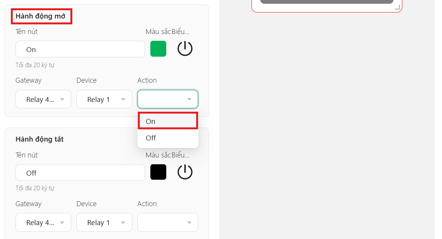Screen dimensions: 442x239
Task: Expand the Device Relay 1 dropdown in open action
Action: (x=104, y=99)
